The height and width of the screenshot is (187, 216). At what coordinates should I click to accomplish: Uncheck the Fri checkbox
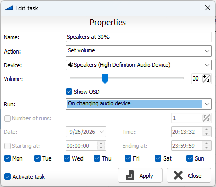(128, 158)
